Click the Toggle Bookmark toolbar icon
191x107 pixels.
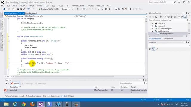130,9
